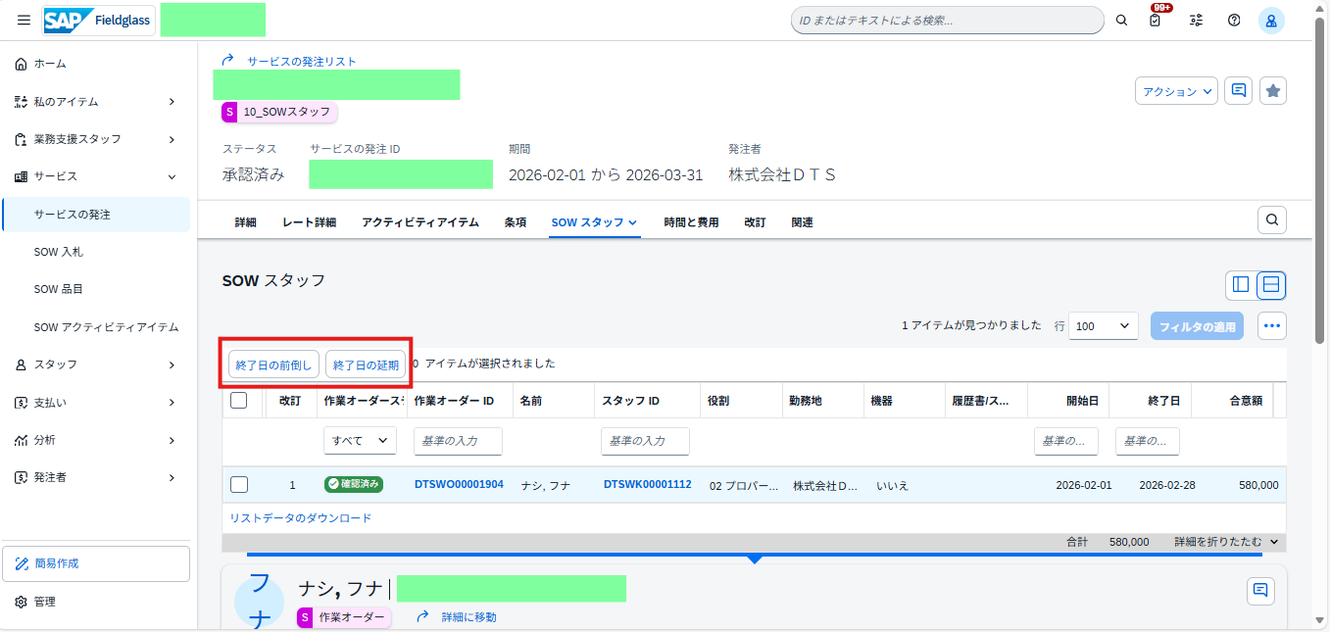Click the 終了日の延期 button

[x=366, y=365]
